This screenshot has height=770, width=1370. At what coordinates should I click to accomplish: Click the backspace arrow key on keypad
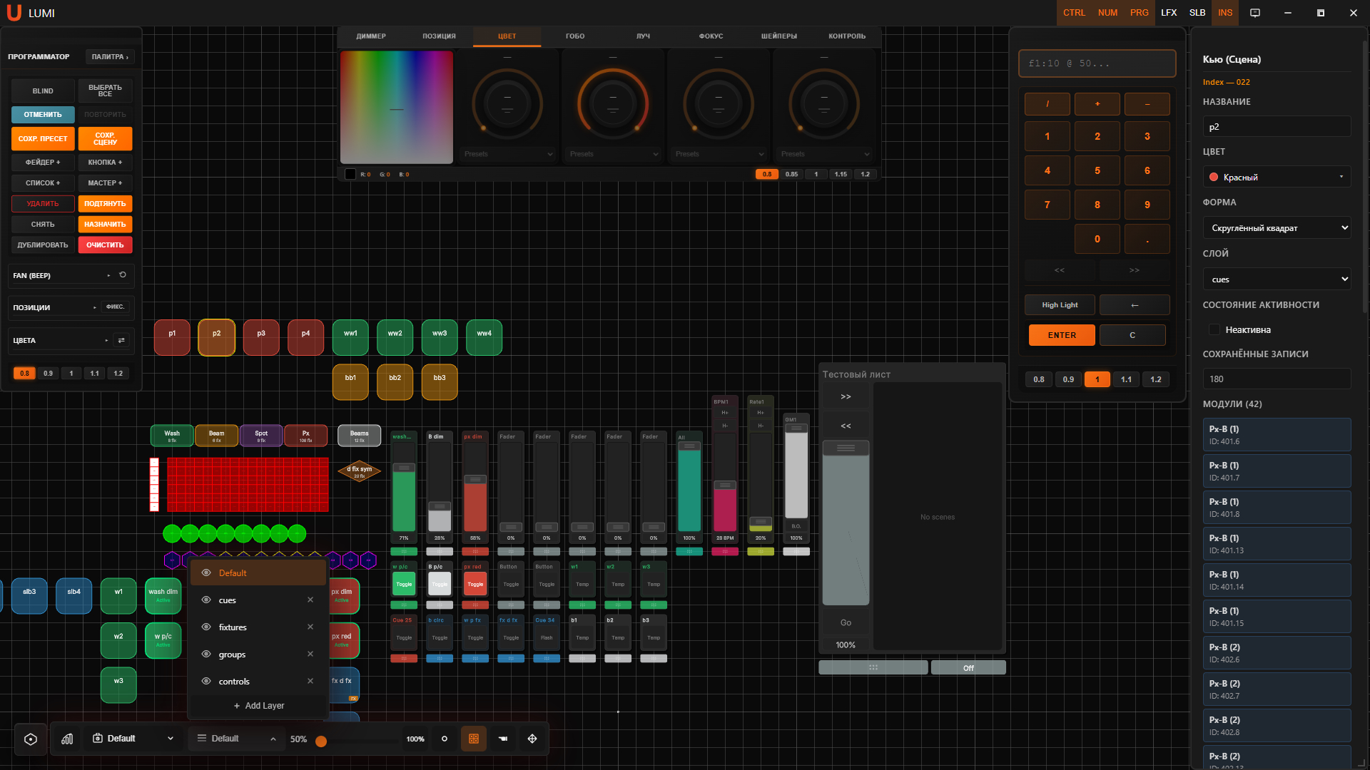(1135, 304)
